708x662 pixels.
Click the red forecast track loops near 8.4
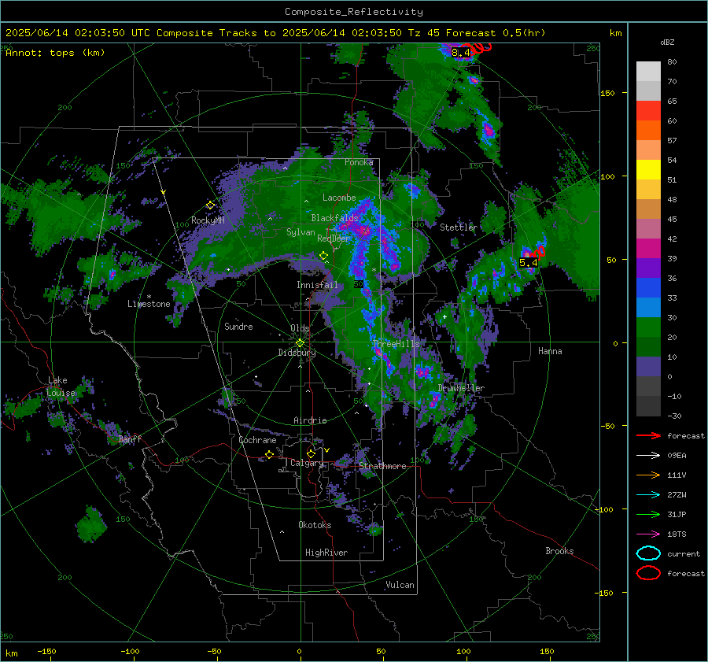pyautogui.click(x=481, y=47)
